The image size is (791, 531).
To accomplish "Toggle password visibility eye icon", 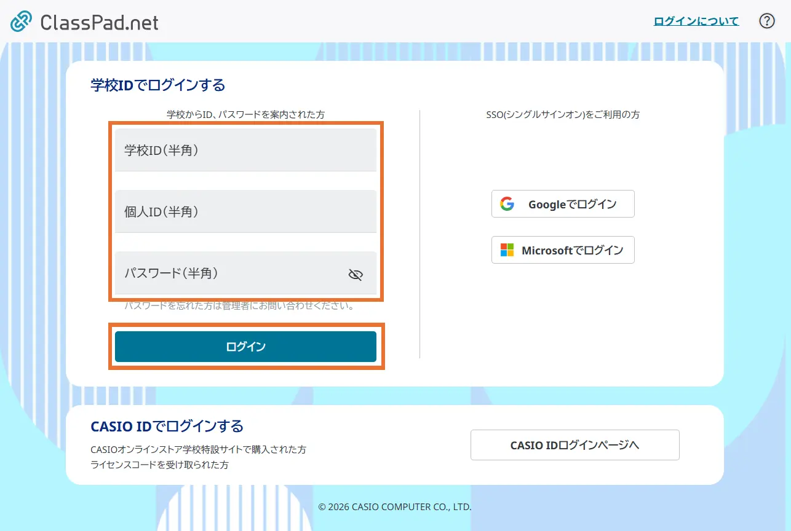I will point(356,274).
